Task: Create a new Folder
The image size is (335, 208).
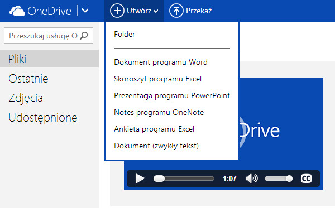Action: pyautogui.click(x=125, y=34)
